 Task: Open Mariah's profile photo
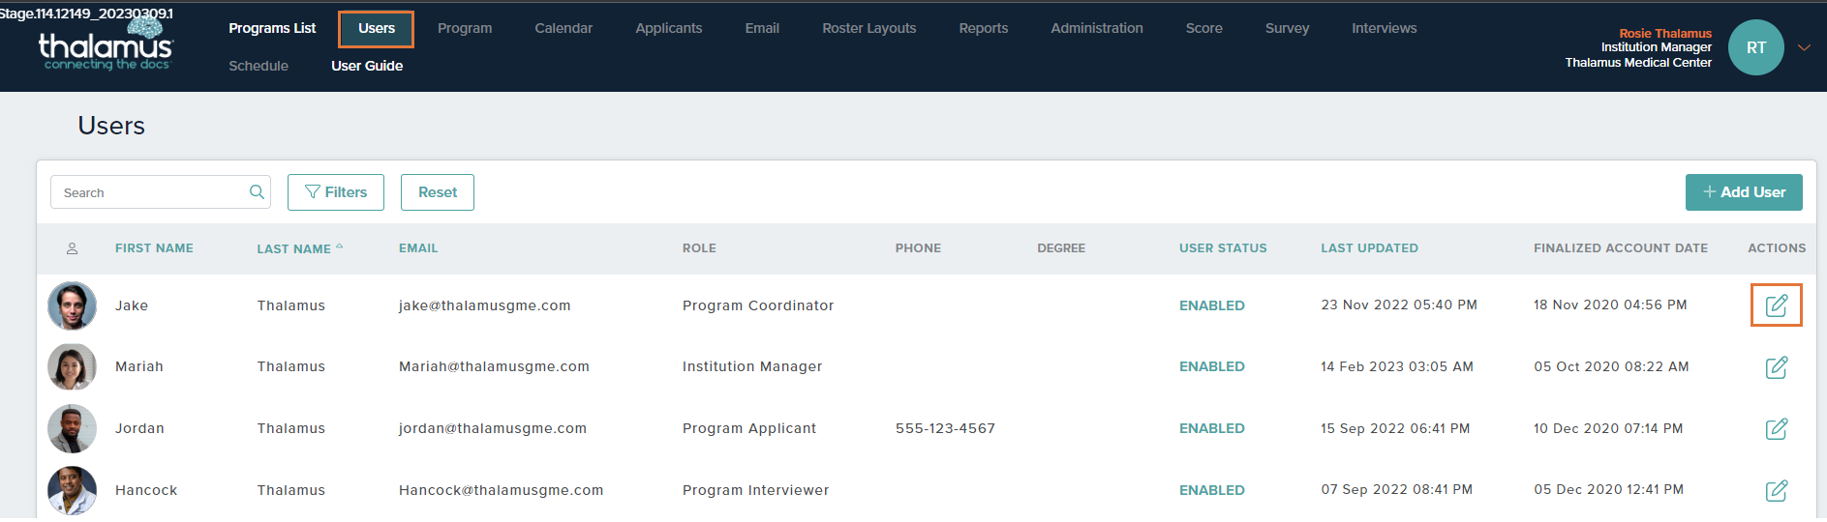coord(72,367)
